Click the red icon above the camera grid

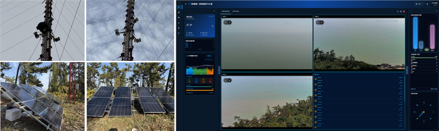coord(404,11)
